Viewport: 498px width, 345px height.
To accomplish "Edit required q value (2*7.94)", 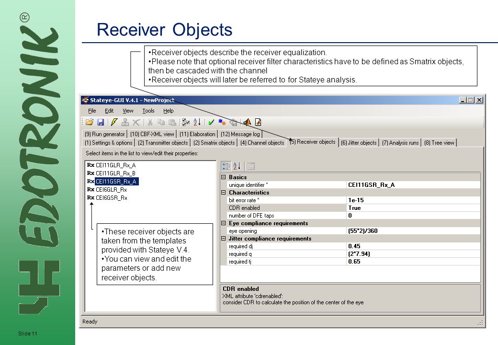I will (x=414, y=254).
